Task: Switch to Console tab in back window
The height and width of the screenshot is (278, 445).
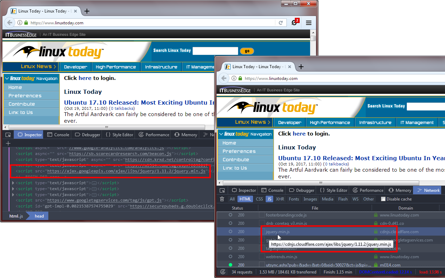Action: 58,135
